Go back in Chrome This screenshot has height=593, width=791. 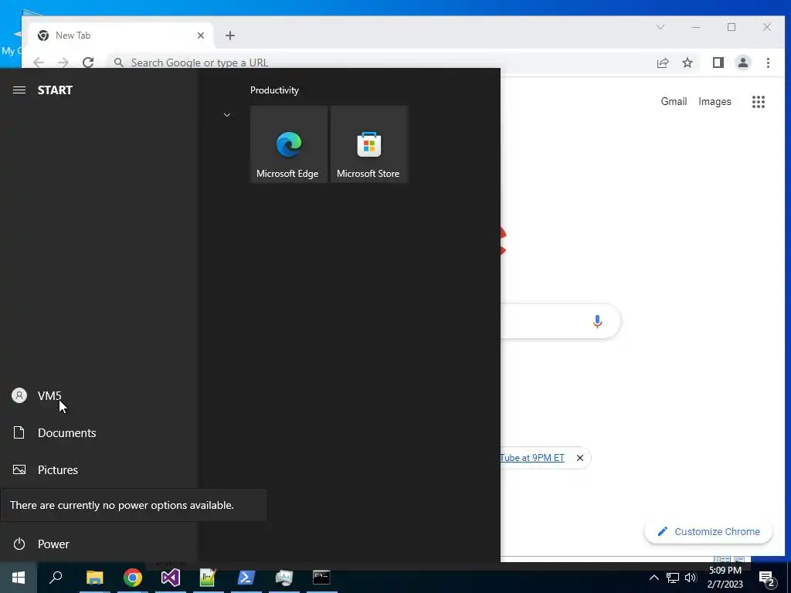pos(39,63)
